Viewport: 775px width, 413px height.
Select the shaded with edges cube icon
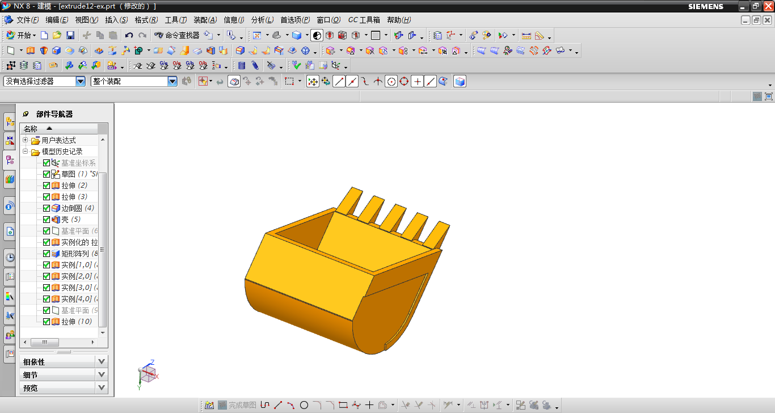pos(297,35)
